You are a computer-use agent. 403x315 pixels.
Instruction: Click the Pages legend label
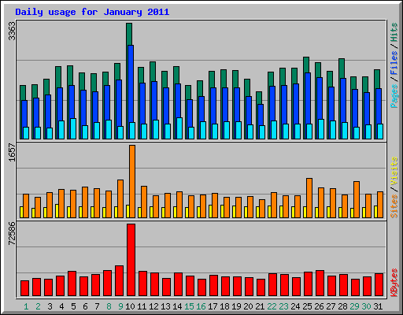pos(394,96)
